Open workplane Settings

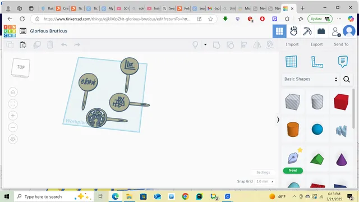263,172
